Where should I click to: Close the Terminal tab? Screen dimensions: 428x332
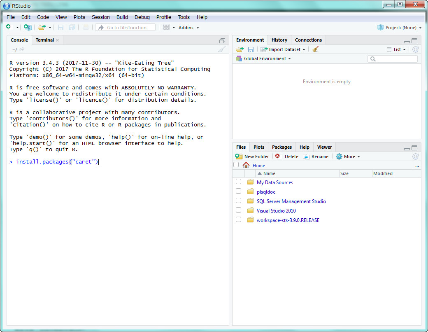(57, 40)
